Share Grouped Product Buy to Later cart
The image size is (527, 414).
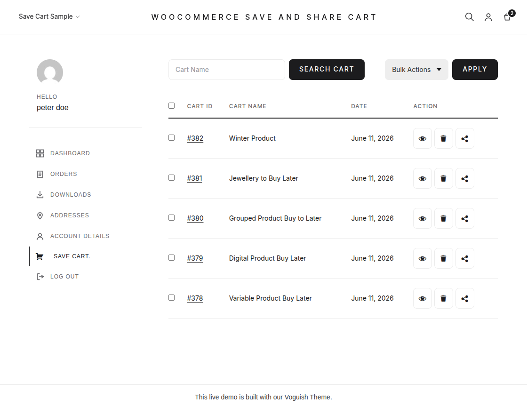[465, 218]
